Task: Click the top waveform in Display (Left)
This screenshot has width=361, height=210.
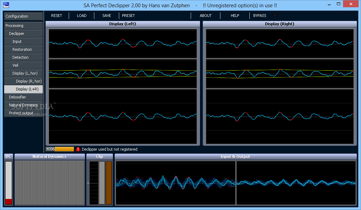Action: 123,44
